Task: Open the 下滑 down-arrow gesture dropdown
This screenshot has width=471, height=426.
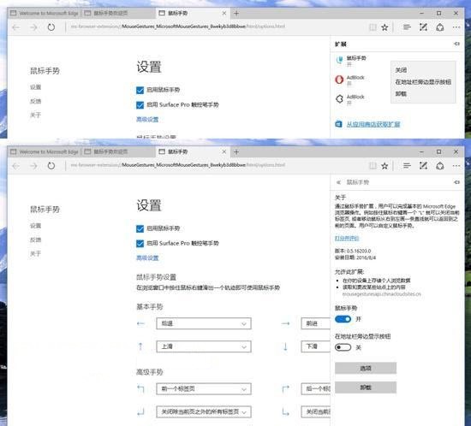Action: [315, 346]
